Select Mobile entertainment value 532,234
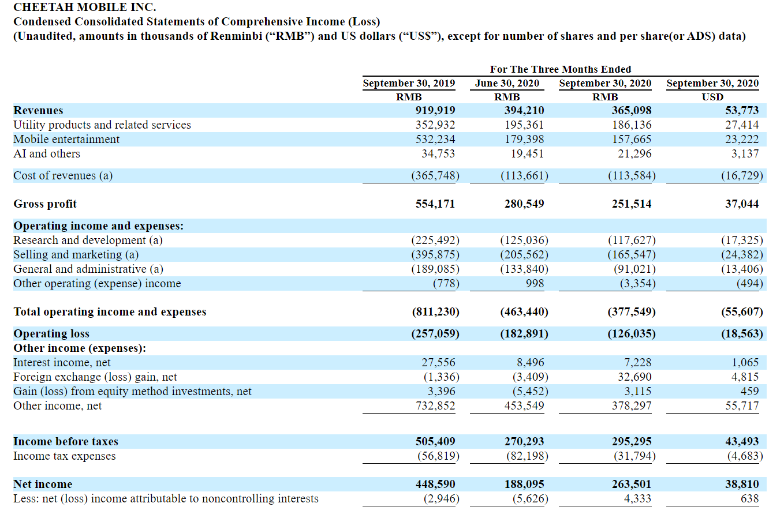This screenshot has height=507, width=769. click(435, 139)
